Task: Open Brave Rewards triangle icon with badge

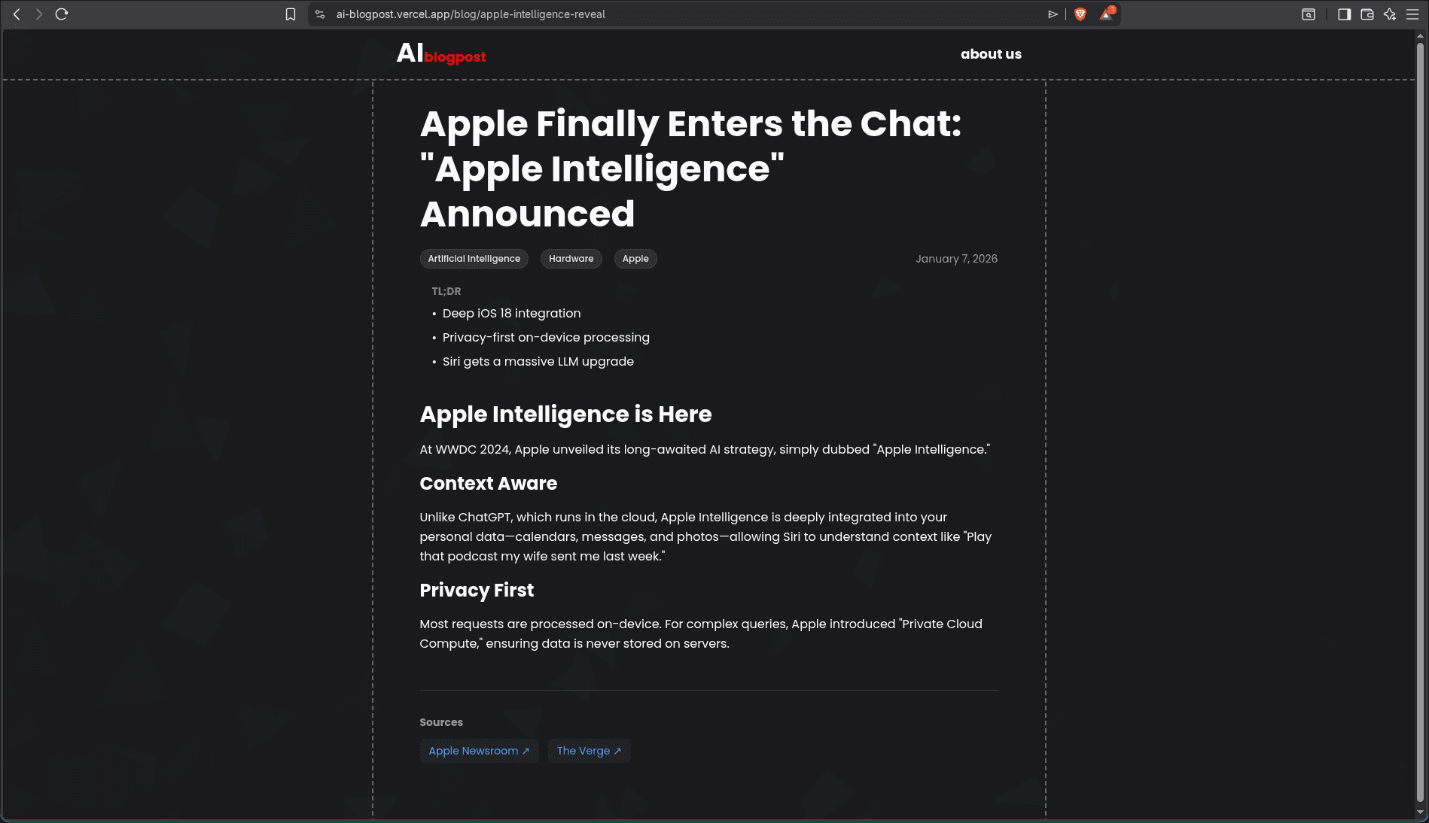Action: 1107,14
